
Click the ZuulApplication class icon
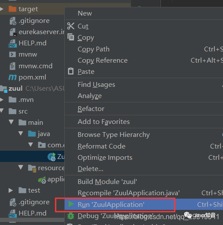pyautogui.click(x=52, y=157)
